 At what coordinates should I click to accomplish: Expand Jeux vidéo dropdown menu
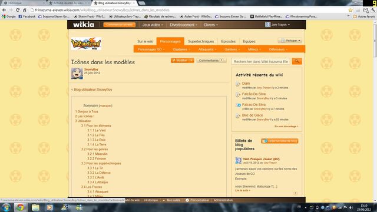pos(153,25)
